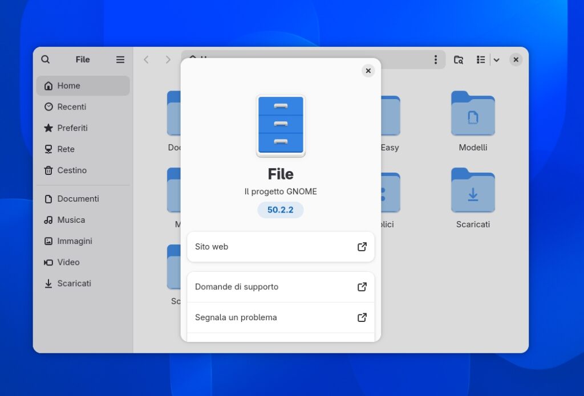Switch to list view icon

(x=481, y=60)
